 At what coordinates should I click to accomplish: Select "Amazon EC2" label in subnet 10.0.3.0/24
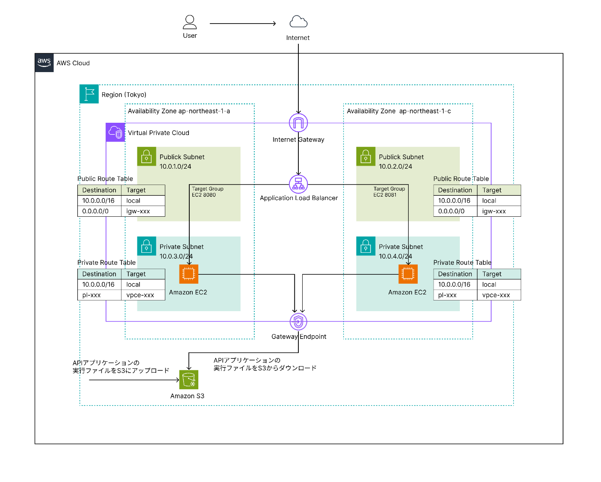click(188, 292)
